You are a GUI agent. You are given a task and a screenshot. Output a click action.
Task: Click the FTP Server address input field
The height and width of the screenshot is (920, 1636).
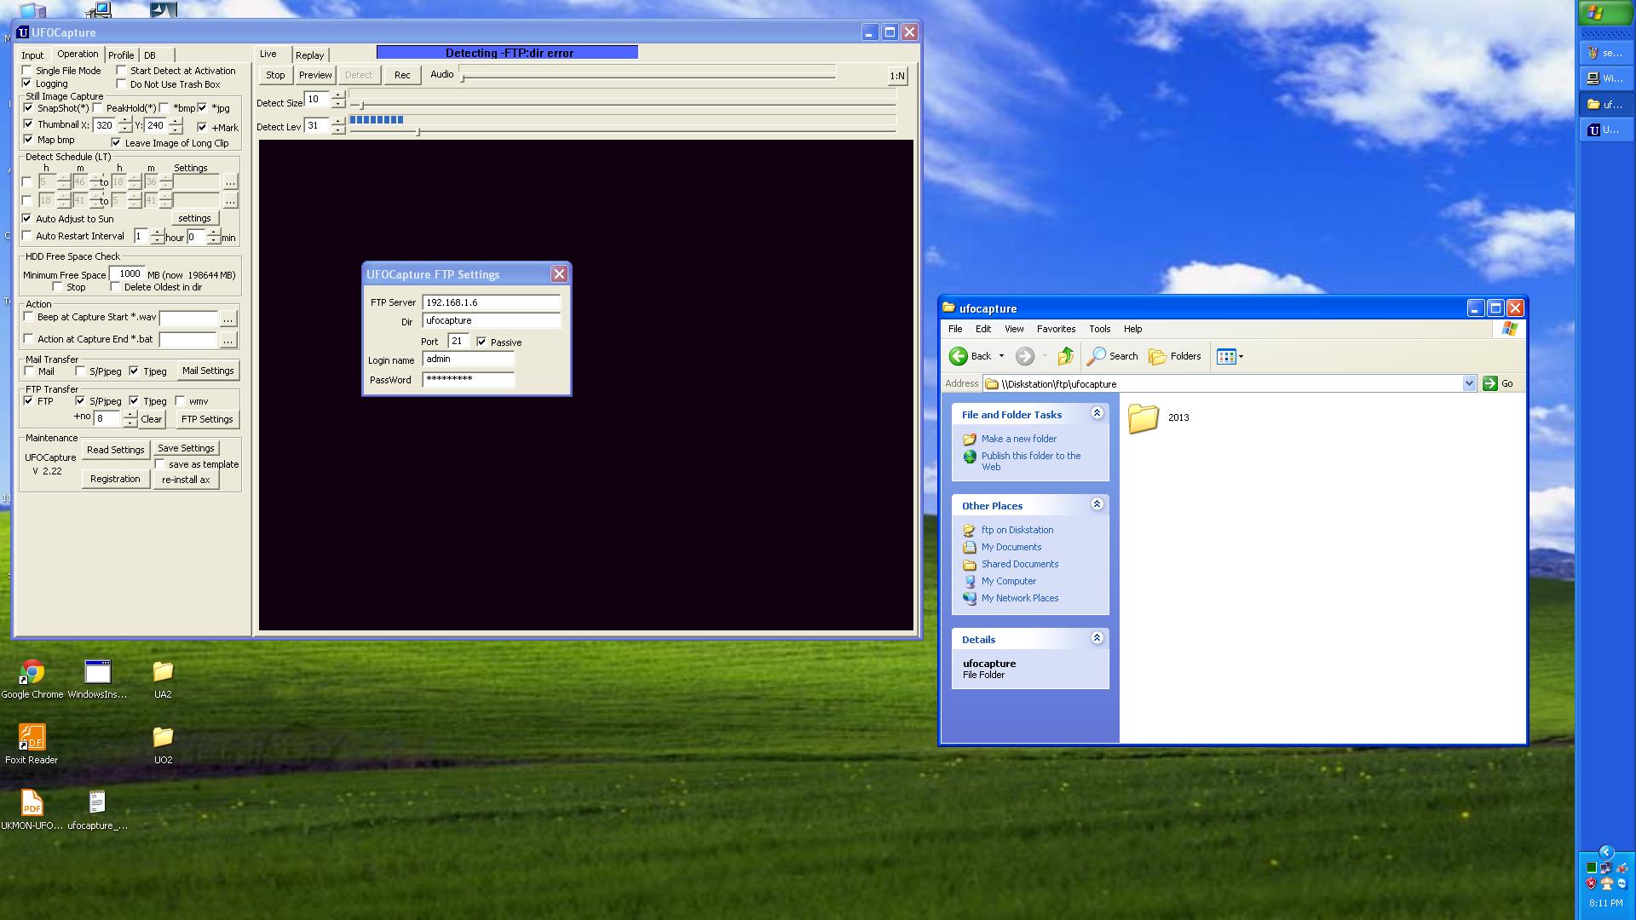(491, 302)
